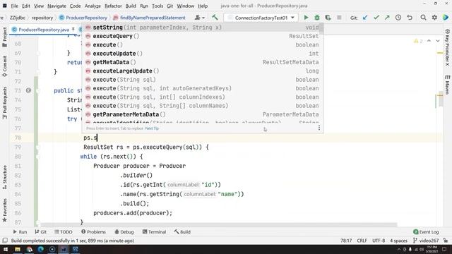The image size is (452, 254).
Task: Open the Build tool window
Action: (x=182, y=232)
